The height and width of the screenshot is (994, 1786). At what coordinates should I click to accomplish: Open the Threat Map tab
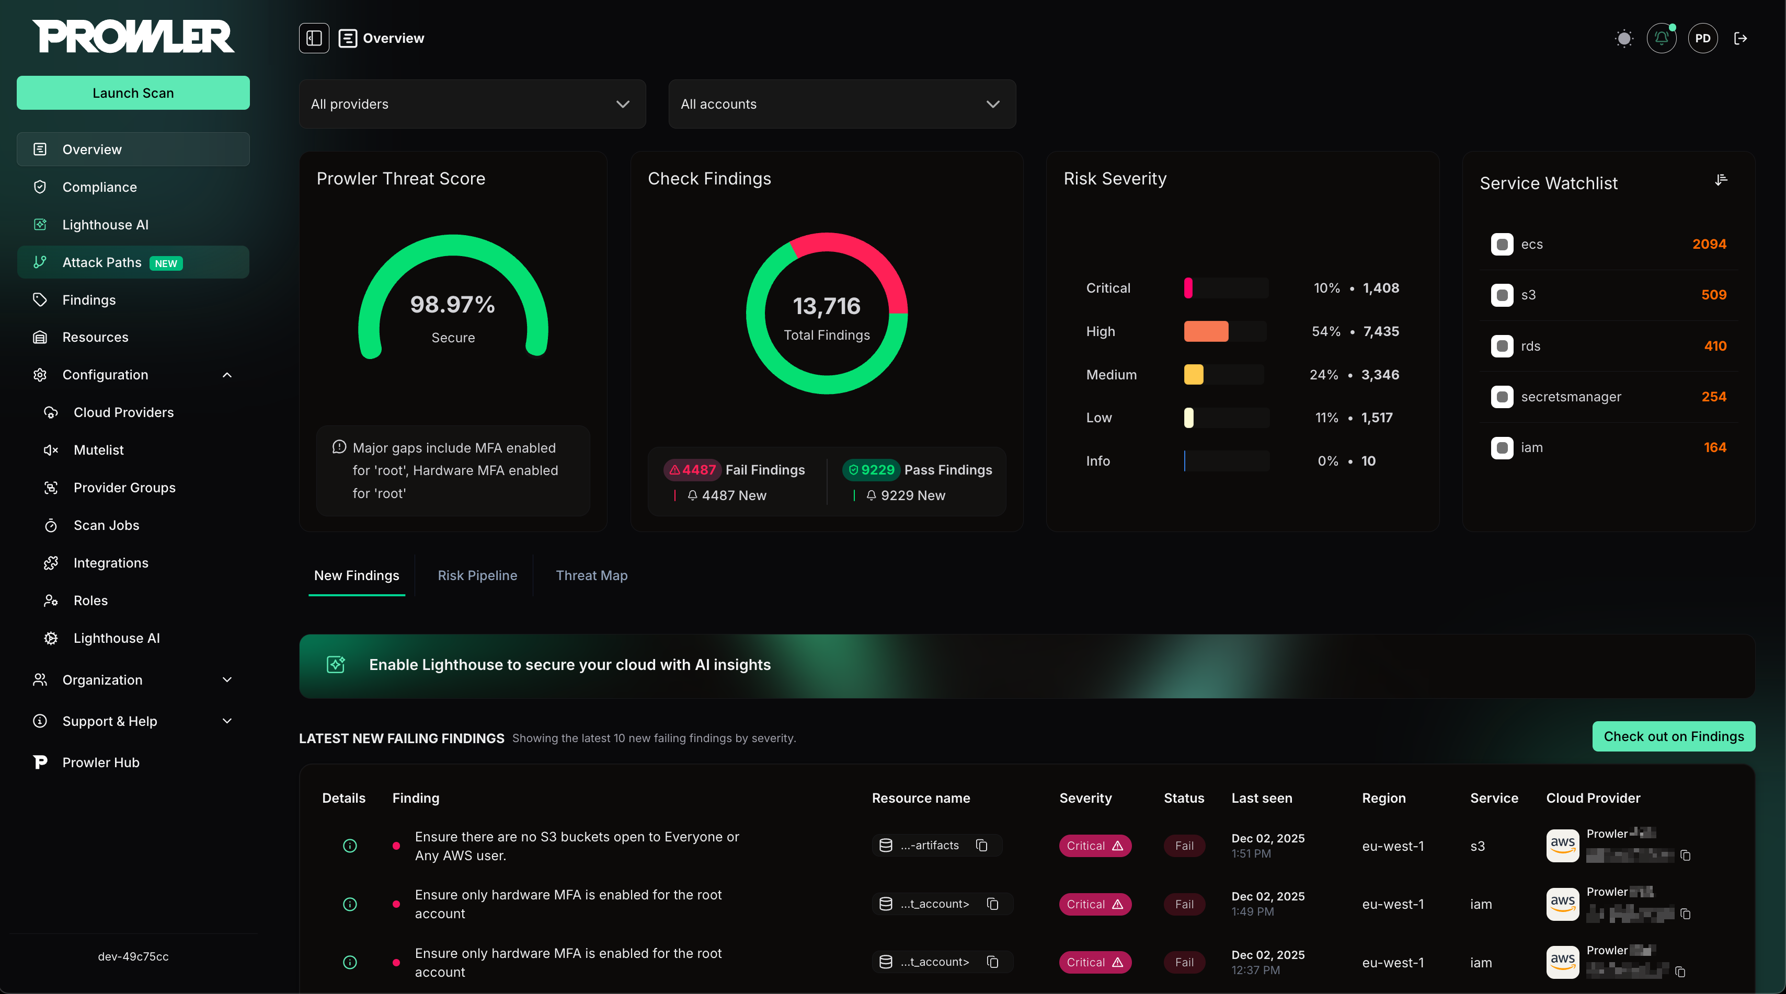click(x=591, y=575)
